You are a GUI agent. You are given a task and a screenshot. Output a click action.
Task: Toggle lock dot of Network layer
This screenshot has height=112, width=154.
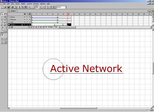click(27, 19)
